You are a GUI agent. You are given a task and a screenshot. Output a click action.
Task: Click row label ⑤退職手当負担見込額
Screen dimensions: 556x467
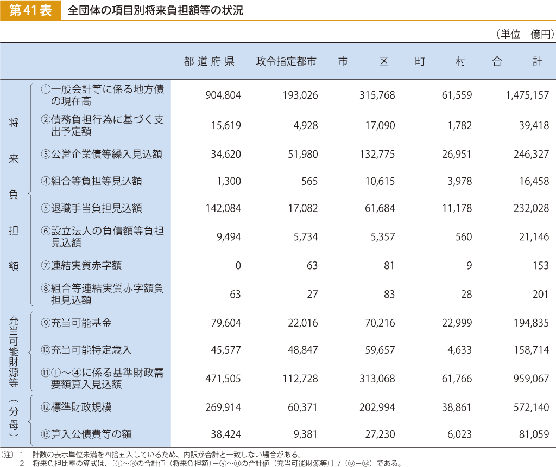91,208
